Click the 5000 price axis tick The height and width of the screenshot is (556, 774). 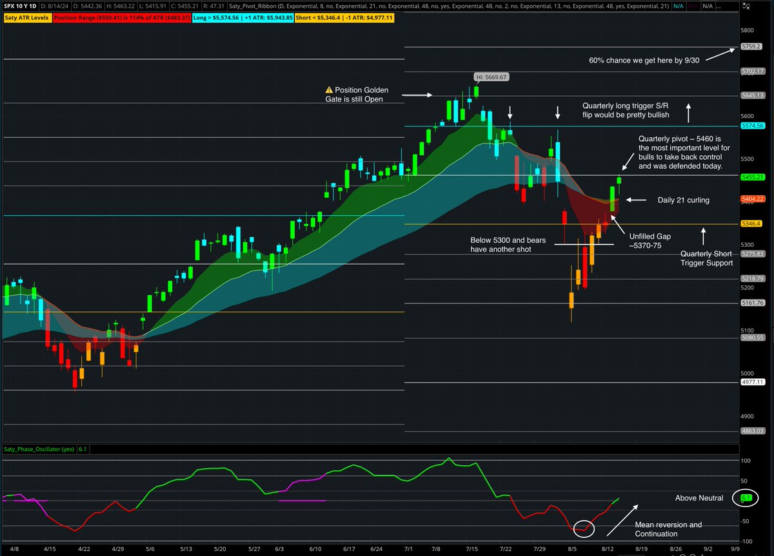(748, 373)
